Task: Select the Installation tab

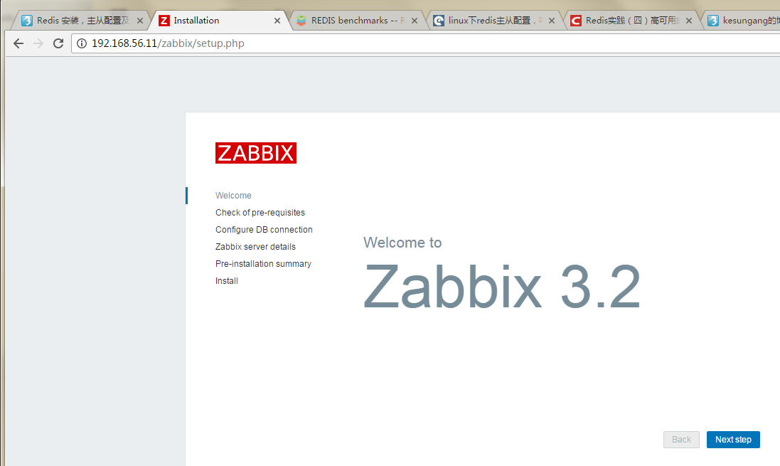Action: coord(220,21)
